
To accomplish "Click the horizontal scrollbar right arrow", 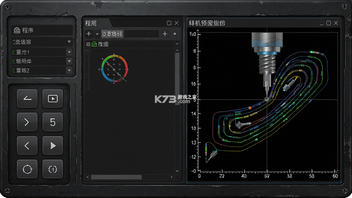I will (x=172, y=177).
